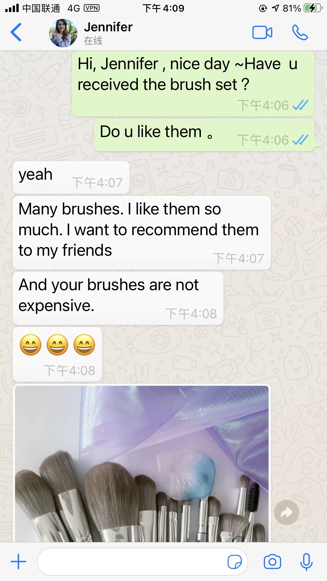Image resolution: width=327 pixels, height=581 pixels.
Task: Tap the status bar clock showing 4:09
Action: pyautogui.click(x=163, y=8)
